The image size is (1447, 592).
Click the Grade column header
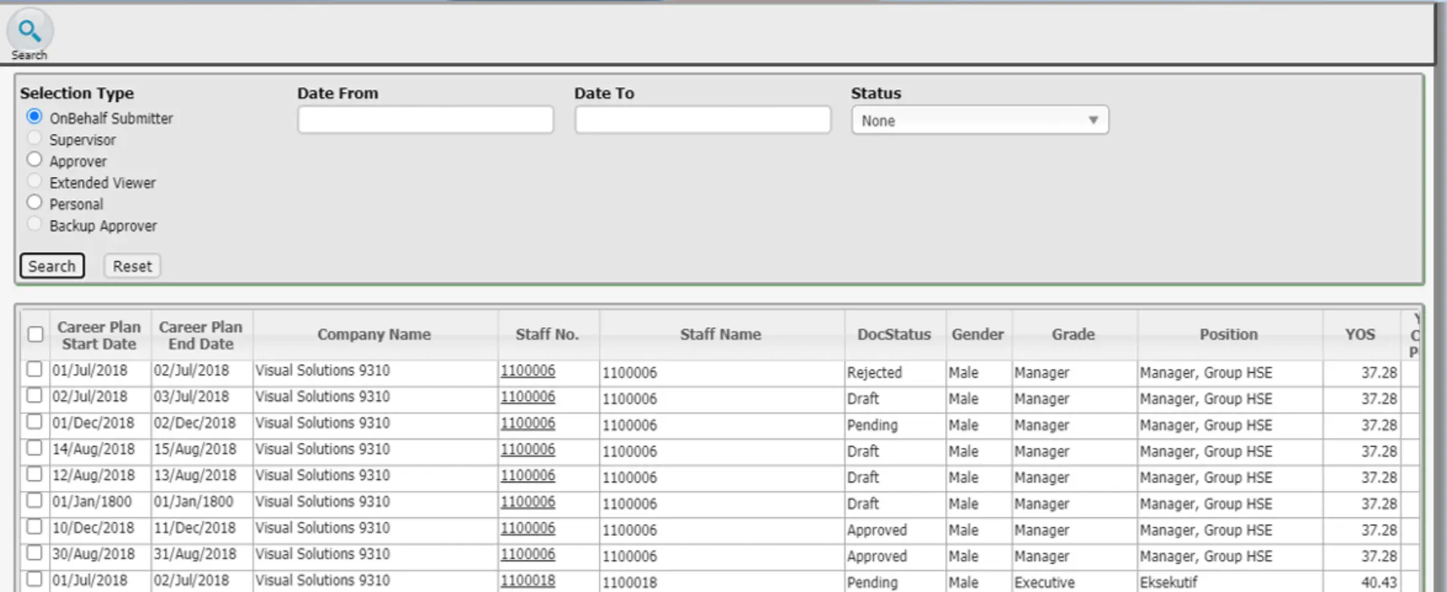click(1073, 335)
